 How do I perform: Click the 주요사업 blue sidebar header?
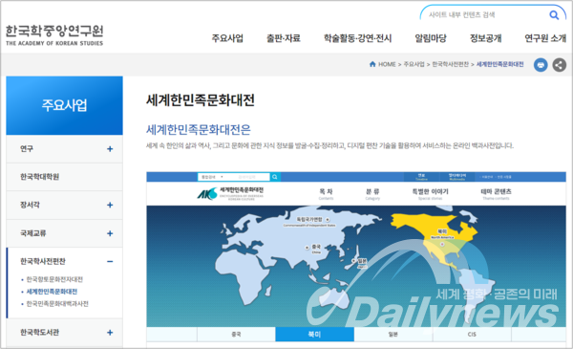[x=64, y=105]
